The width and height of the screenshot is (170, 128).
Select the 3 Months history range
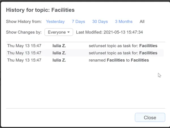124,22
